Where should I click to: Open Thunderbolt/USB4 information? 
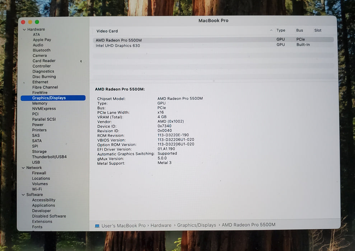point(50,157)
